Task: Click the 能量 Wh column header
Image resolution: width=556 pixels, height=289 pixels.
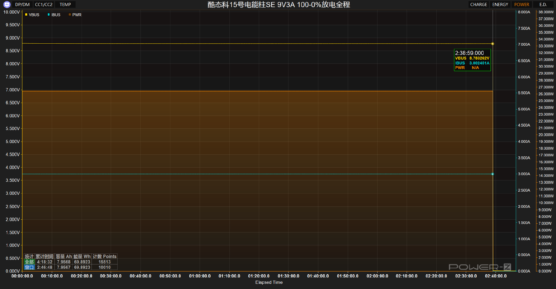Action: pyautogui.click(x=82, y=256)
